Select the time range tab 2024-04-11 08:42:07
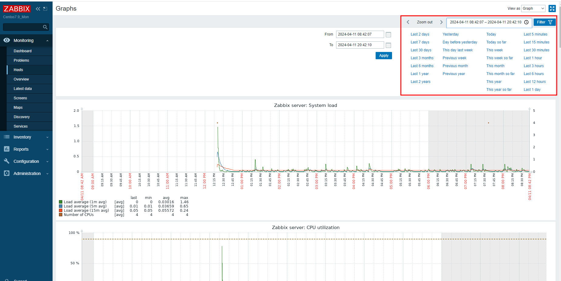 tap(489, 22)
